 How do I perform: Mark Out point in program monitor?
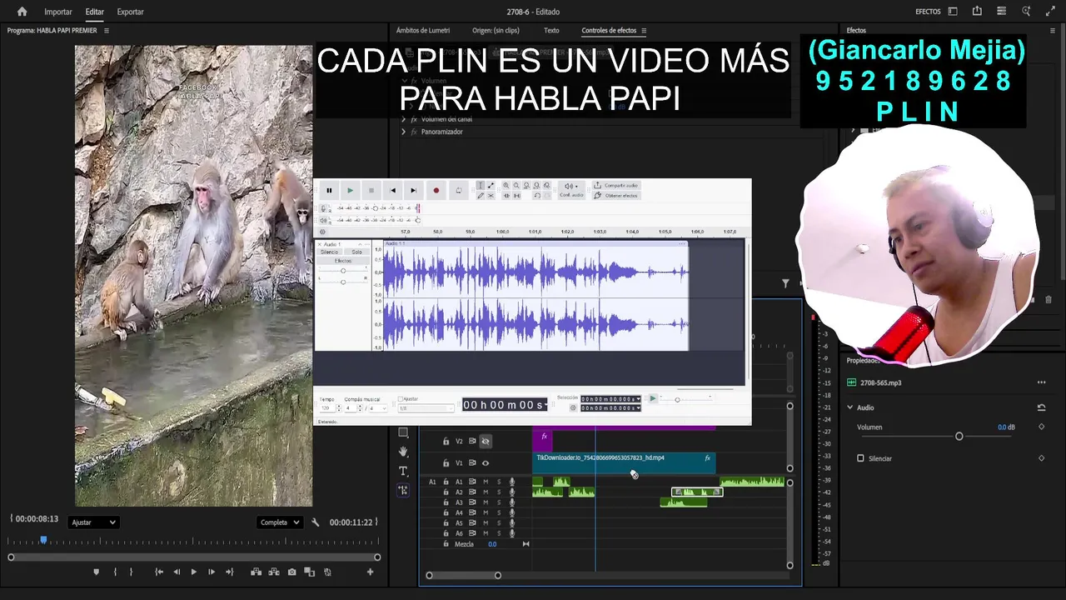[131, 572]
